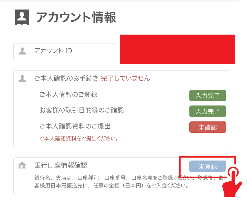Click the red 完了していません status text

coord(125,78)
